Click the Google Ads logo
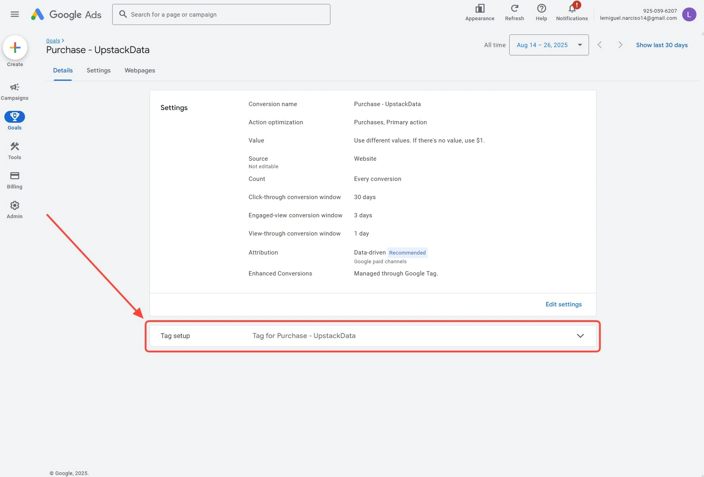Screen dimensions: 704x477 point(66,15)
